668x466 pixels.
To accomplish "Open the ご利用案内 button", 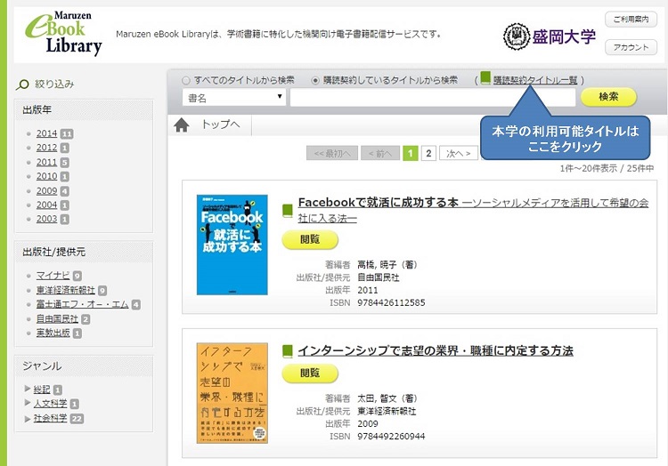I will pos(631,20).
